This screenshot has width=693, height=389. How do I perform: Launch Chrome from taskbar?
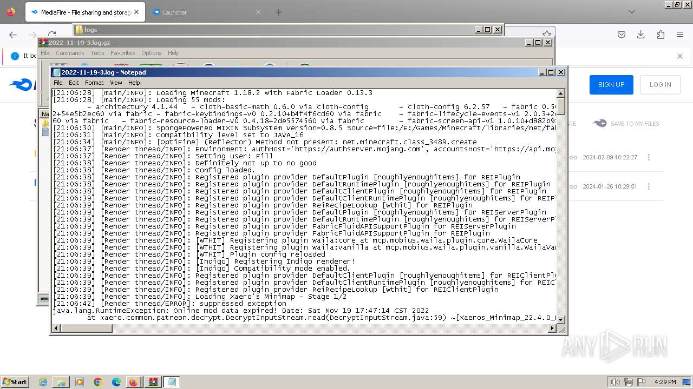click(98, 382)
